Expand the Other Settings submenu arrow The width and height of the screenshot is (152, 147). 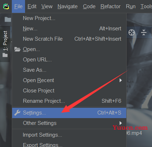pos(121,123)
